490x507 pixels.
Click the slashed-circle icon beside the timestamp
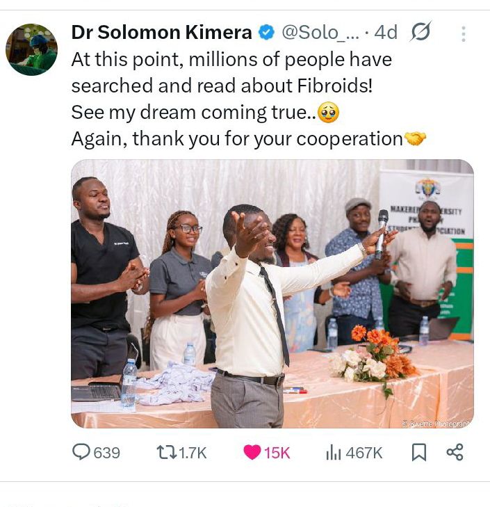(x=420, y=32)
